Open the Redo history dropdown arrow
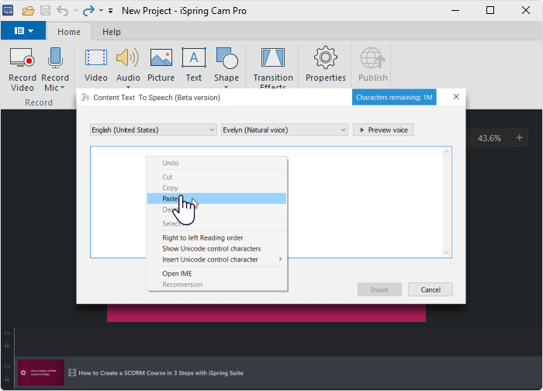The image size is (543, 391). 101,11
